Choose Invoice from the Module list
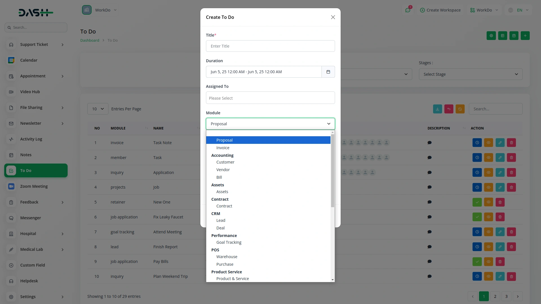Viewport: 541px width, 304px height. coord(223,148)
